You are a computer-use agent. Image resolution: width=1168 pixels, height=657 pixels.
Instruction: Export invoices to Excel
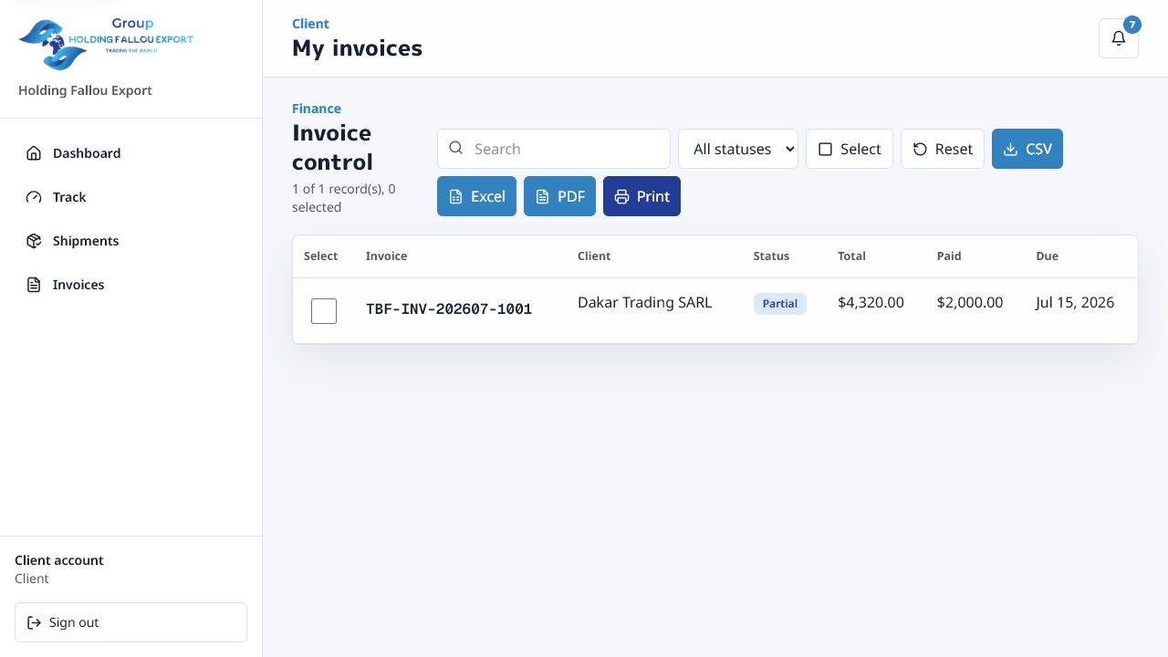click(476, 196)
